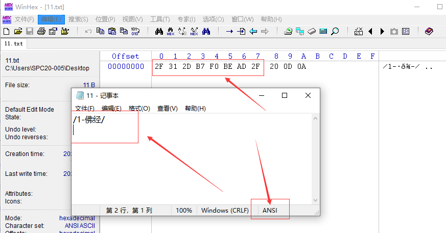Click hex byte 0D in first row
The width and height of the screenshot is (446, 233).
[x=288, y=66]
